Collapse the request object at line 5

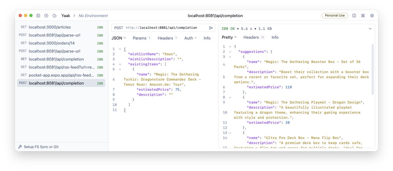120,69
